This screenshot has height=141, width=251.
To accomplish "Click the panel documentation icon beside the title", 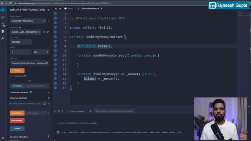I will pos(48,10).
